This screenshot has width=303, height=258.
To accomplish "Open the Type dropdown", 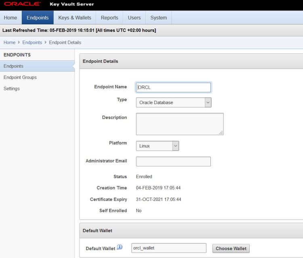I will coord(174,102).
